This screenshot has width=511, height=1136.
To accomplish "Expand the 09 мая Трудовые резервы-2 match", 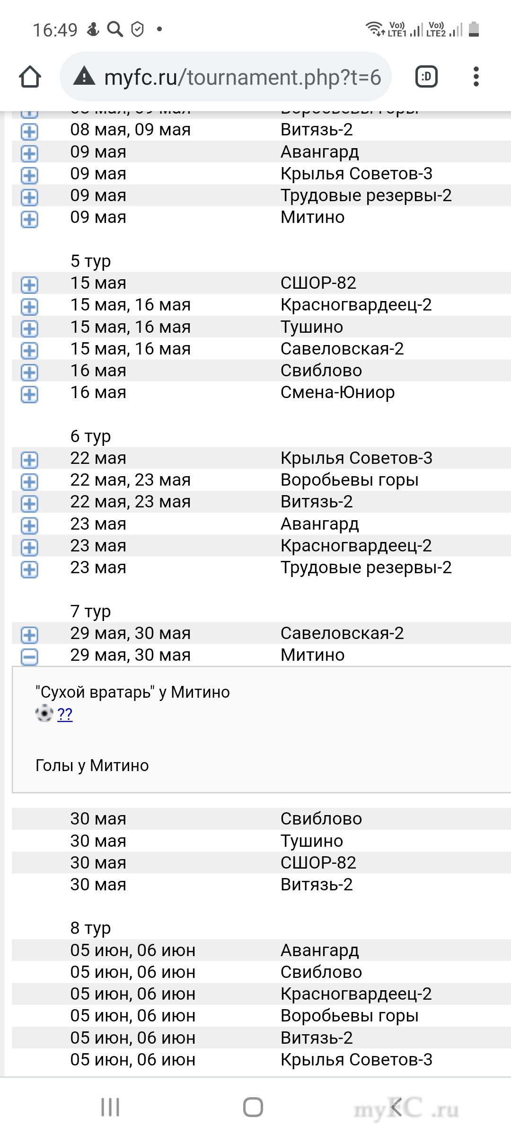I will coord(29,196).
